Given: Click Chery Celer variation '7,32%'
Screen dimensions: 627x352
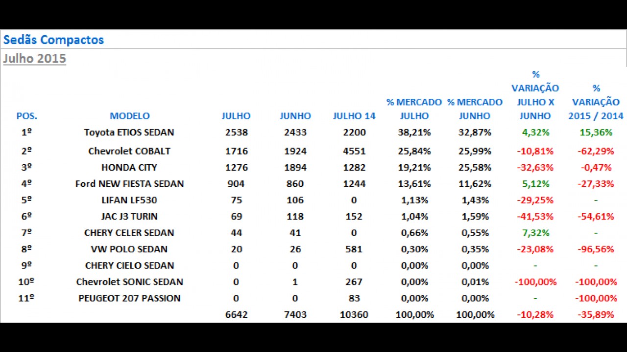Looking at the screenshot, I should 535,233.
